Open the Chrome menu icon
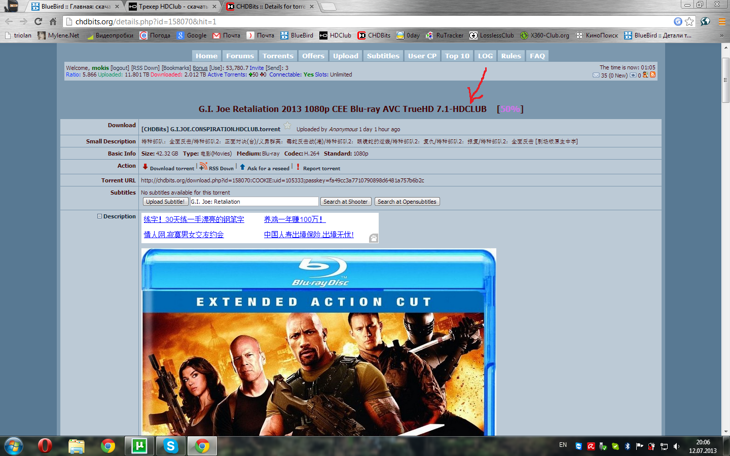The image size is (730, 456). tap(722, 21)
